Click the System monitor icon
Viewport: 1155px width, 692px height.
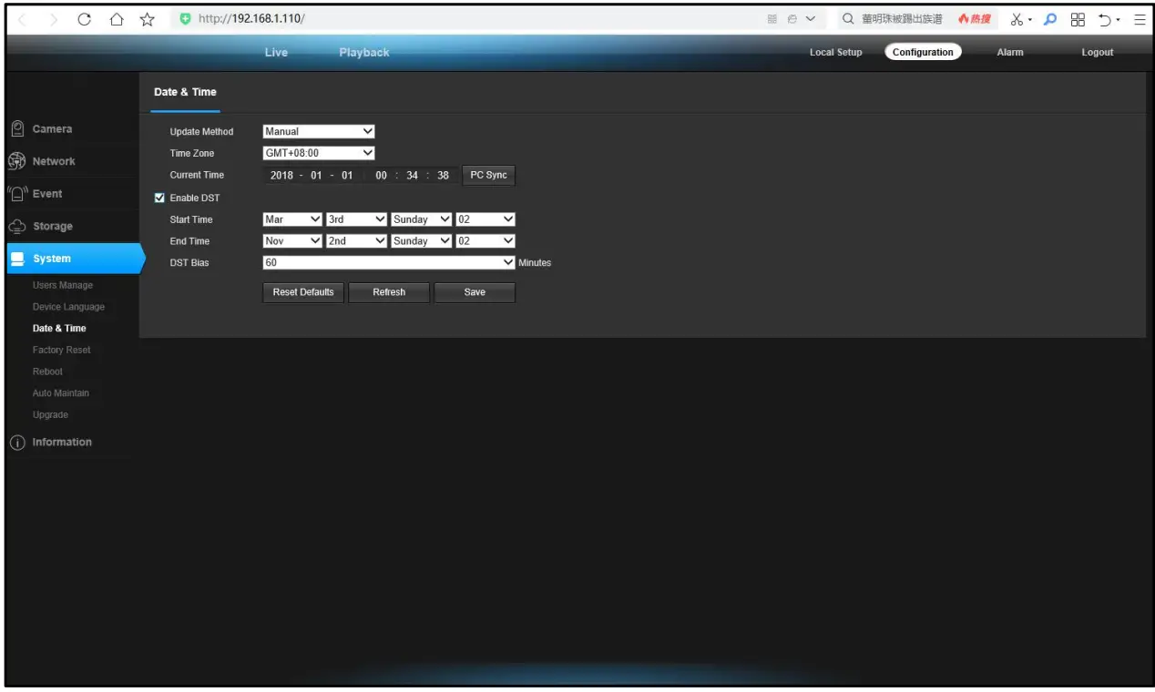16,259
